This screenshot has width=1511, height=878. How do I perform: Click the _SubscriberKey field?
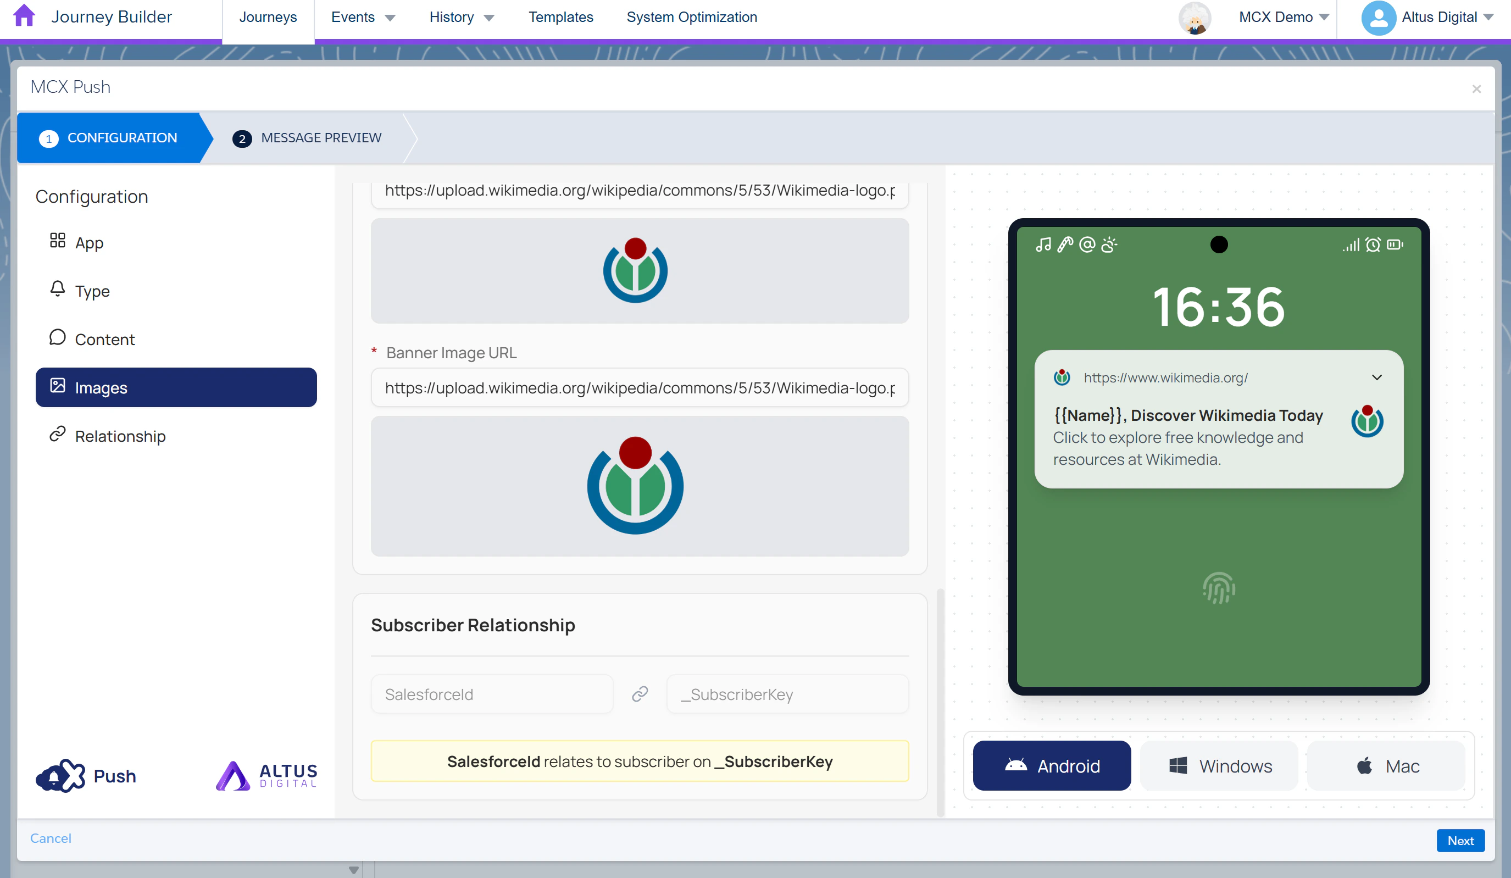click(787, 694)
